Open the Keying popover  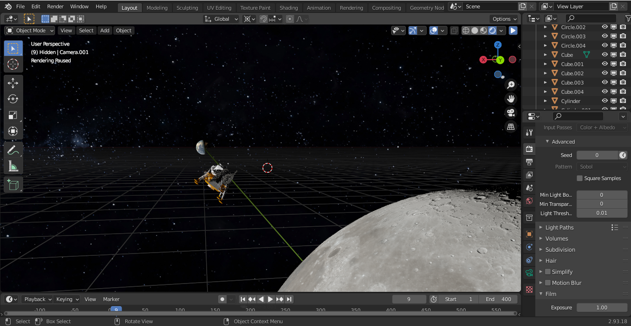(x=67, y=299)
